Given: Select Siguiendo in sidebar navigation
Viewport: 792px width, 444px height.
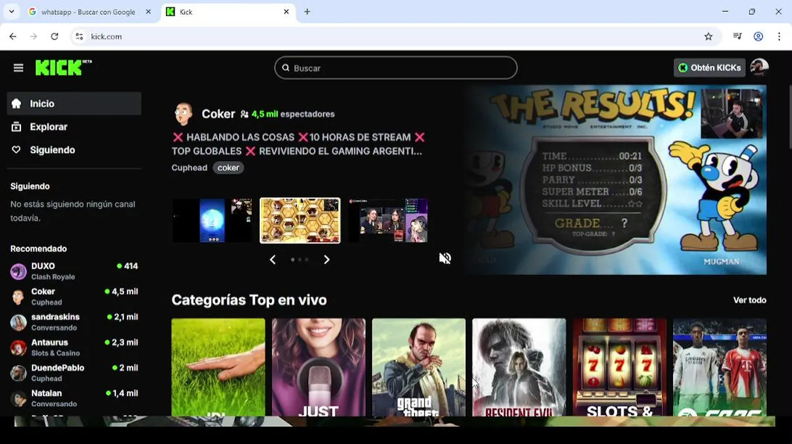Looking at the screenshot, I should pos(74,150).
